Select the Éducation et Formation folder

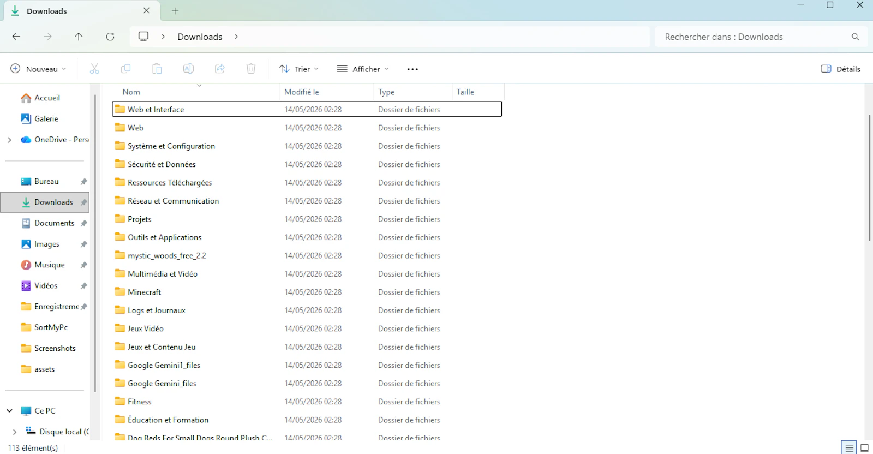[x=307, y=420]
